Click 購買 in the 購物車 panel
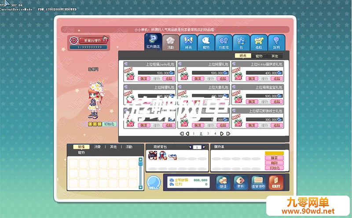Screen dimensions: 352x218 coord(274,158)
